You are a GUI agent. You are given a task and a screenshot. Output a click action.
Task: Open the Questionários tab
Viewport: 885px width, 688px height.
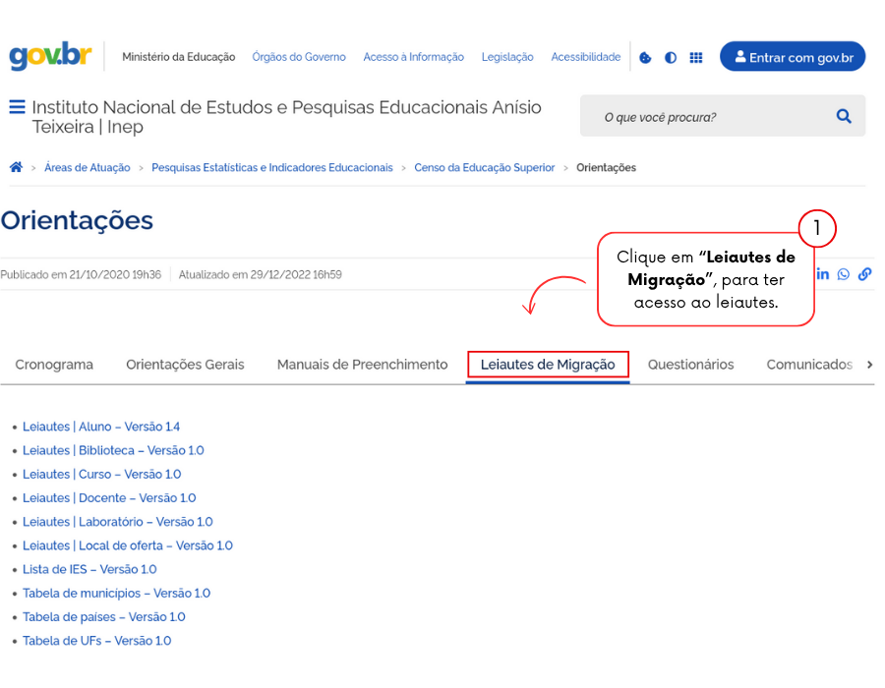[690, 365]
